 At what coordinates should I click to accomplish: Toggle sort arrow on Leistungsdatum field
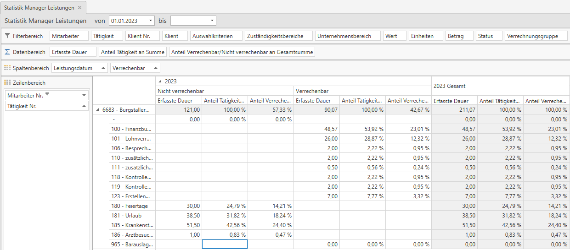coord(102,68)
